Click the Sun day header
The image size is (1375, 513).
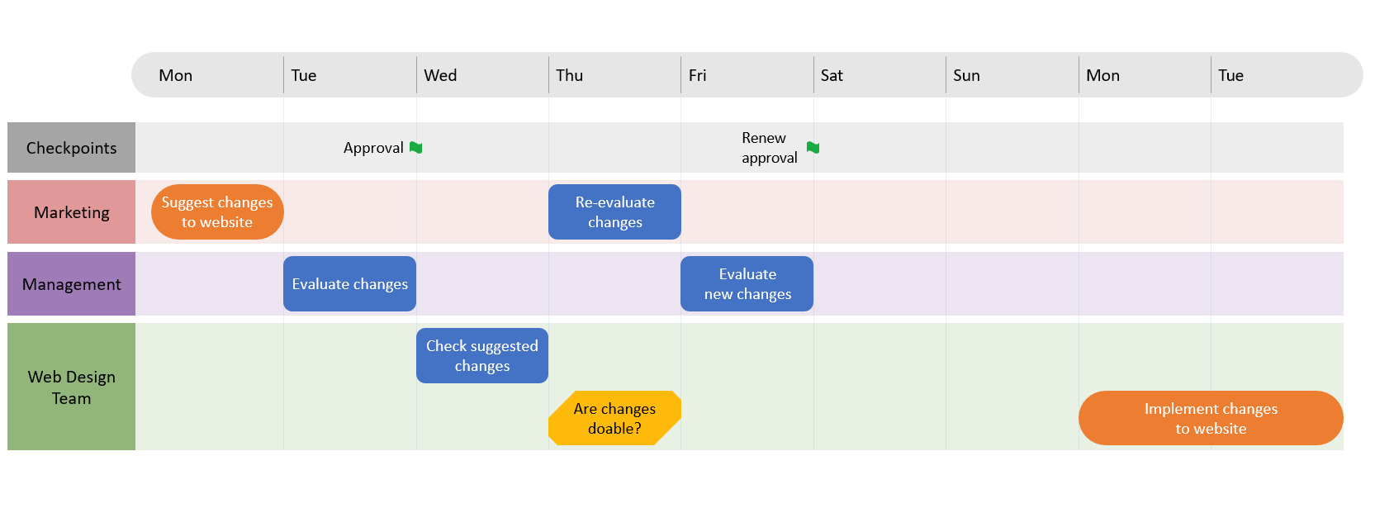pyautogui.click(x=966, y=75)
